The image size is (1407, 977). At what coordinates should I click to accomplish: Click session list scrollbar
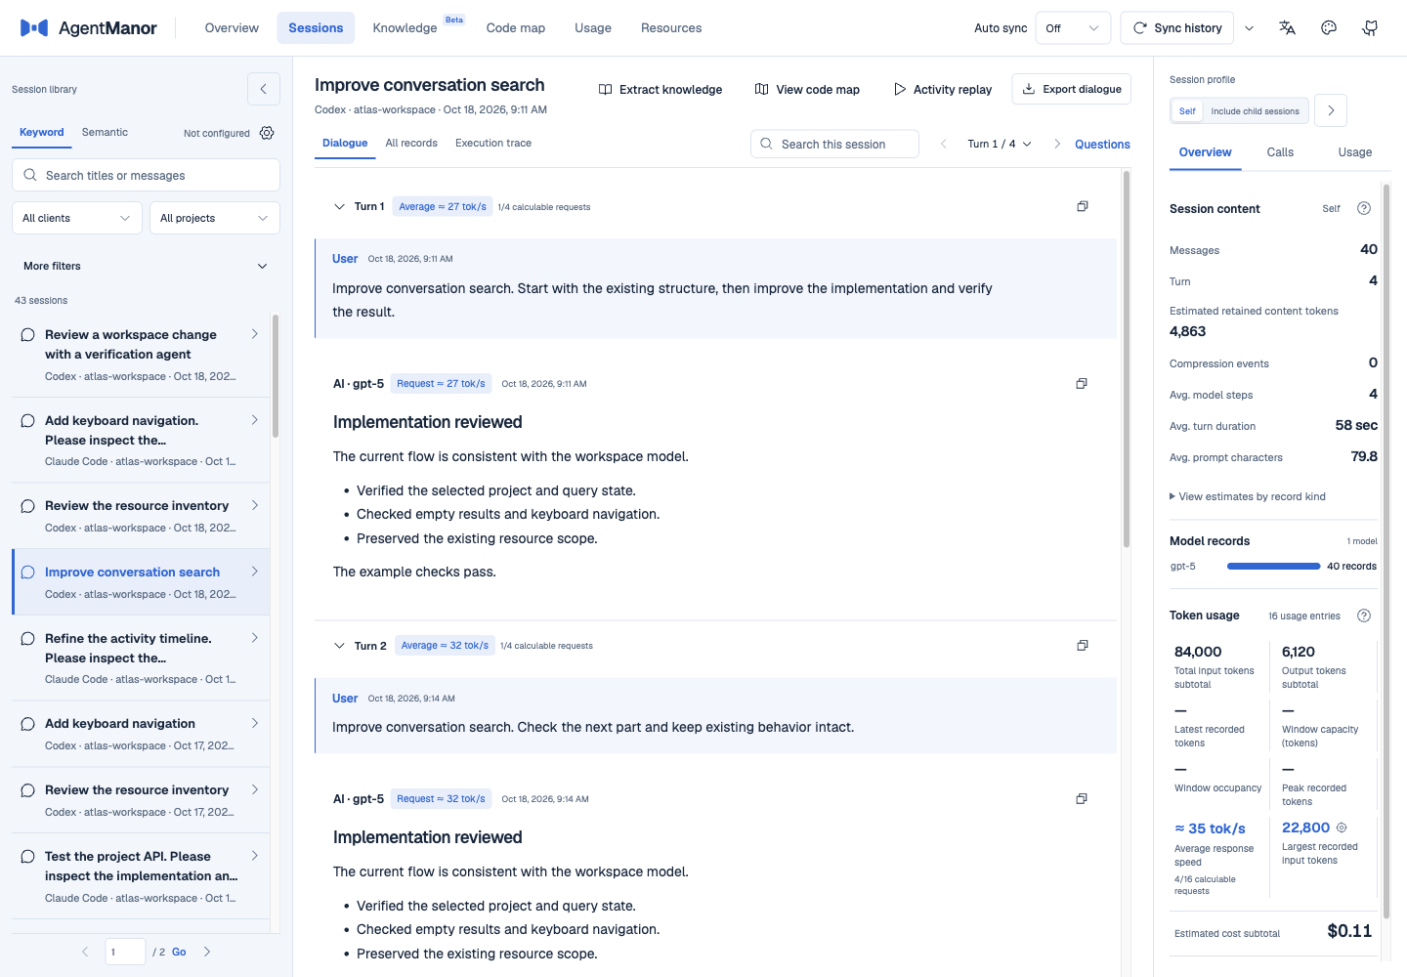[276, 376]
